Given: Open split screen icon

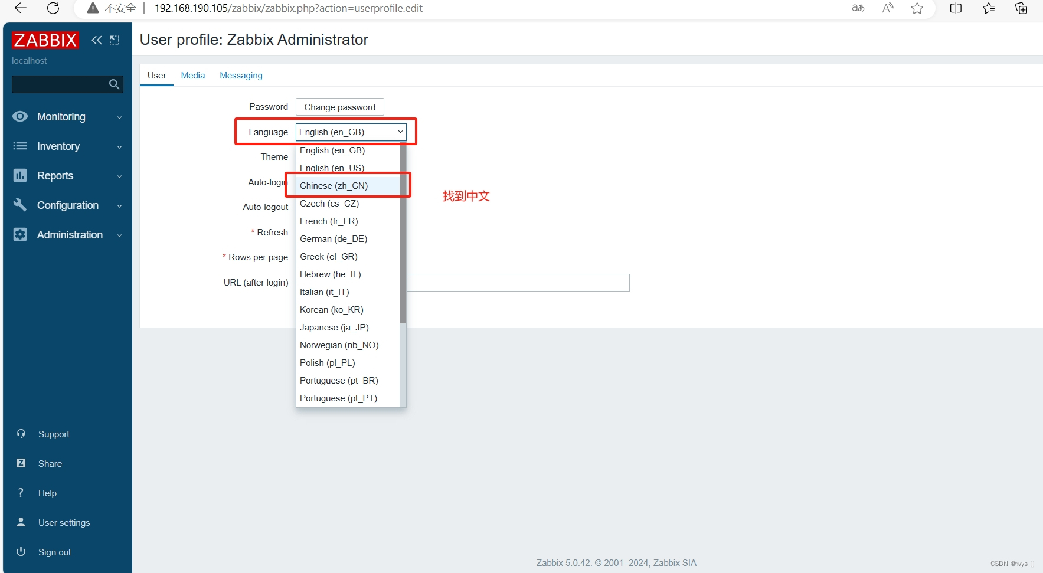Looking at the screenshot, I should tap(956, 8).
